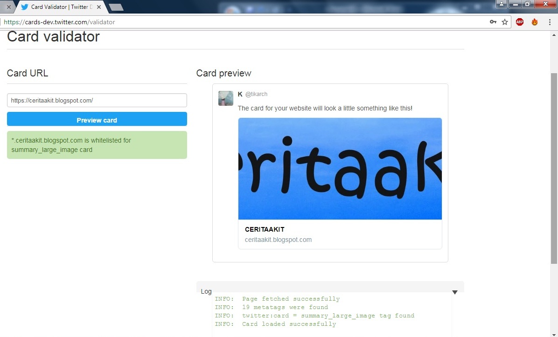Click the summary_large_image tag found log line

314,316
